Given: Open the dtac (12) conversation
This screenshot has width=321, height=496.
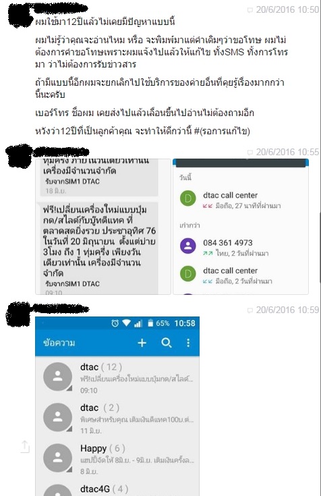Looking at the screenshot, I should pos(117,377).
